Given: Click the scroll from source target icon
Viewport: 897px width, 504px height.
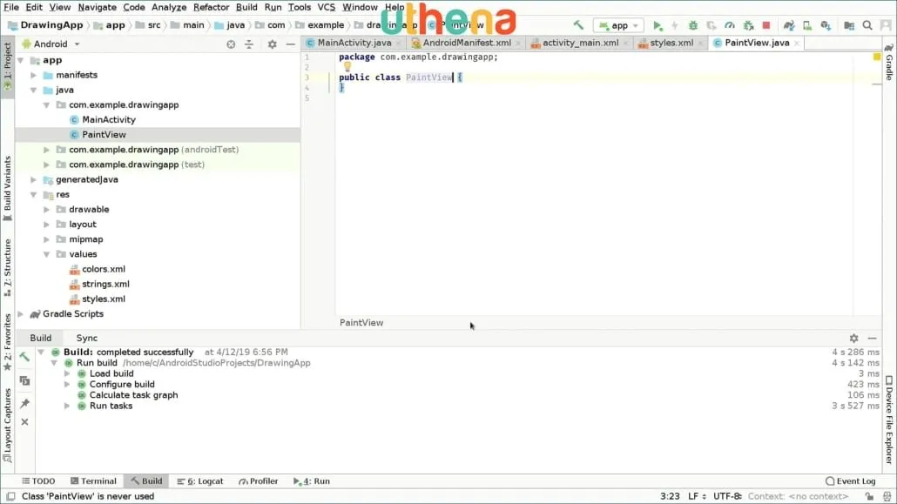Looking at the screenshot, I should tap(231, 44).
